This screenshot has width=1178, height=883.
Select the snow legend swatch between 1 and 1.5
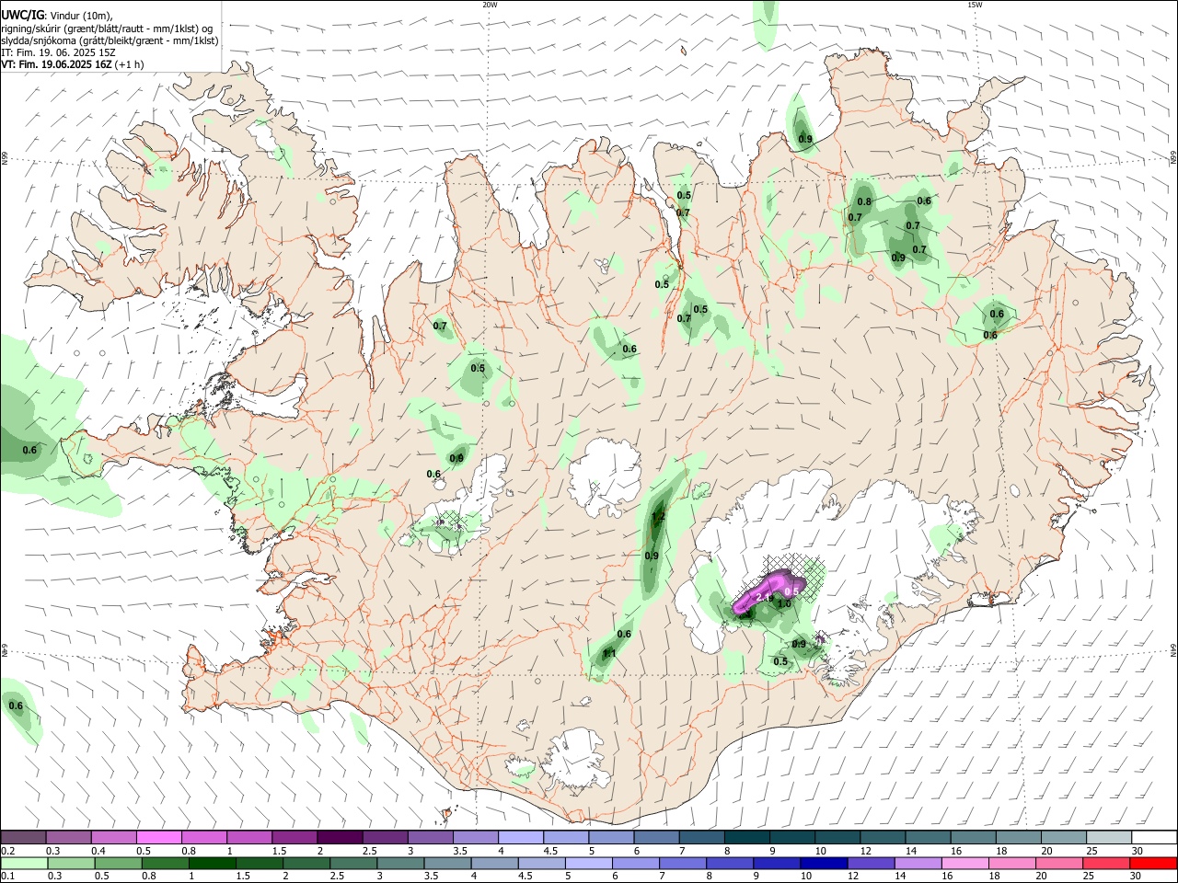click(x=249, y=837)
